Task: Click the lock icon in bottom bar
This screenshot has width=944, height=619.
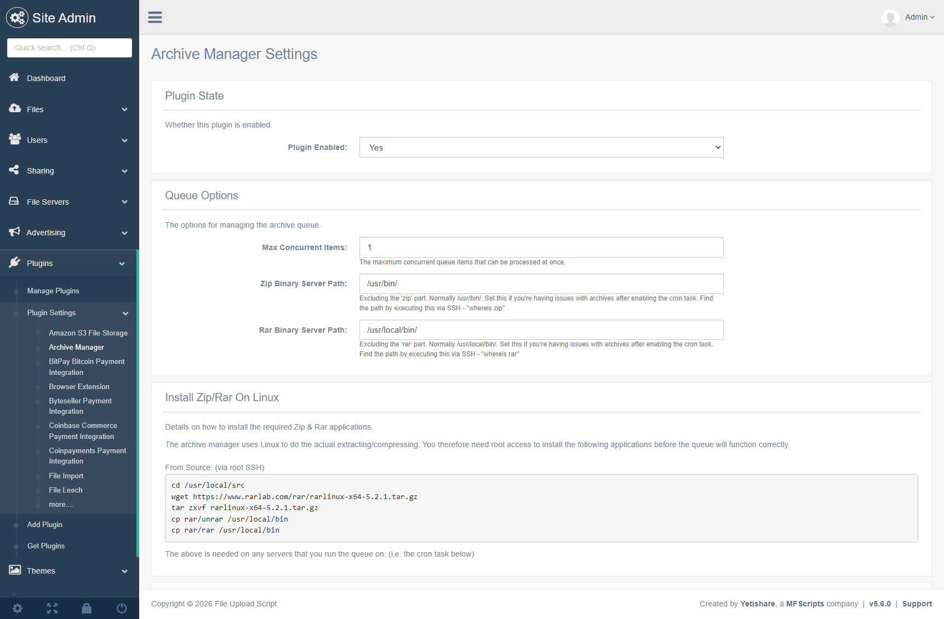Action: pyautogui.click(x=87, y=608)
